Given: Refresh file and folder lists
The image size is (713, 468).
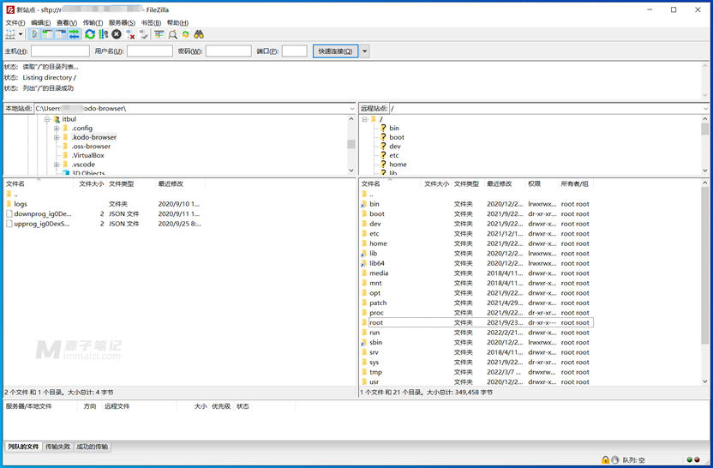Looking at the screenshot, I should 90,34.
